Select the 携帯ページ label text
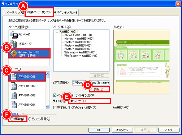Viewport: 182px width, 135px height. [x=25, y=44]
